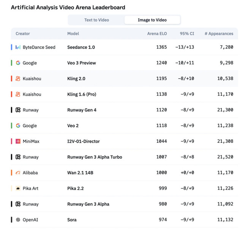Click the 1000 ELO score
This screenshot has width=243, height=234.
coord(161,172)
